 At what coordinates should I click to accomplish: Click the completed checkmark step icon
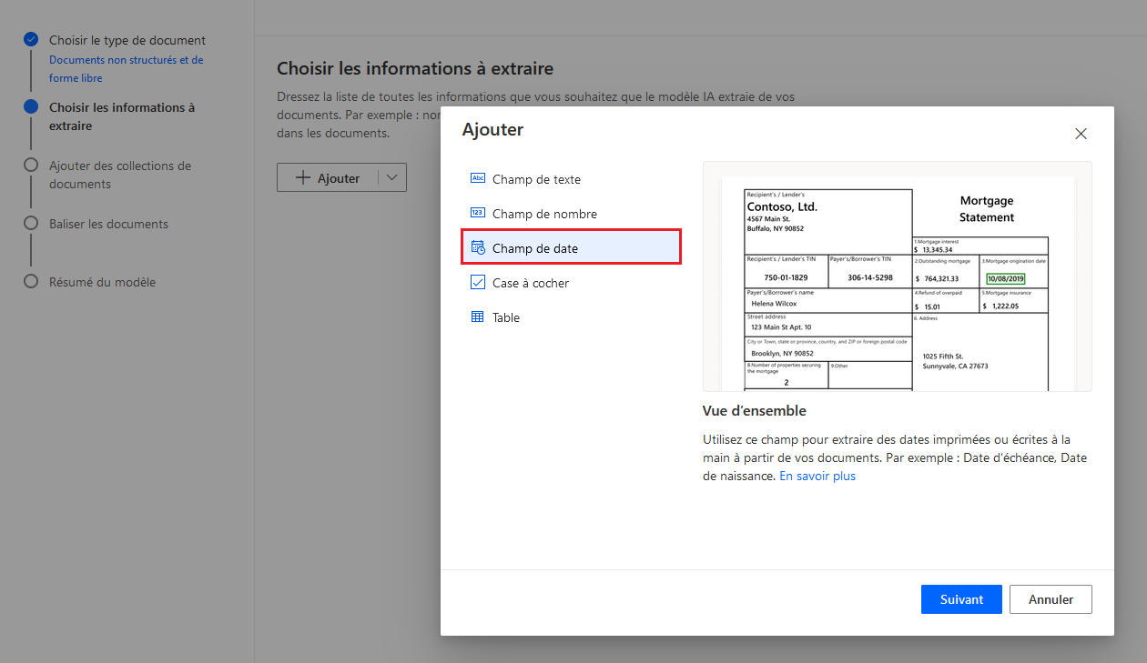pyautogui.click(x=31, y=39)
